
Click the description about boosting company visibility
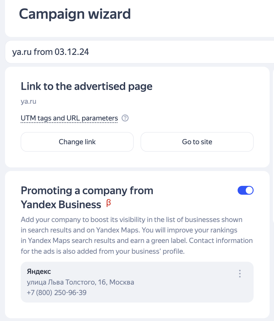[137, 235]
